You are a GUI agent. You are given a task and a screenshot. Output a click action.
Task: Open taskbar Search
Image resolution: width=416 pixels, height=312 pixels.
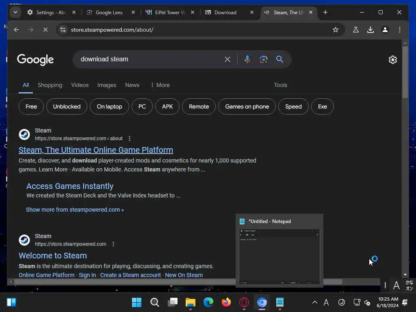pos(154,302)
